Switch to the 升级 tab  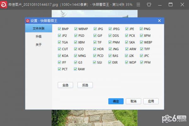pyautogui.click(x=38, y=37)
